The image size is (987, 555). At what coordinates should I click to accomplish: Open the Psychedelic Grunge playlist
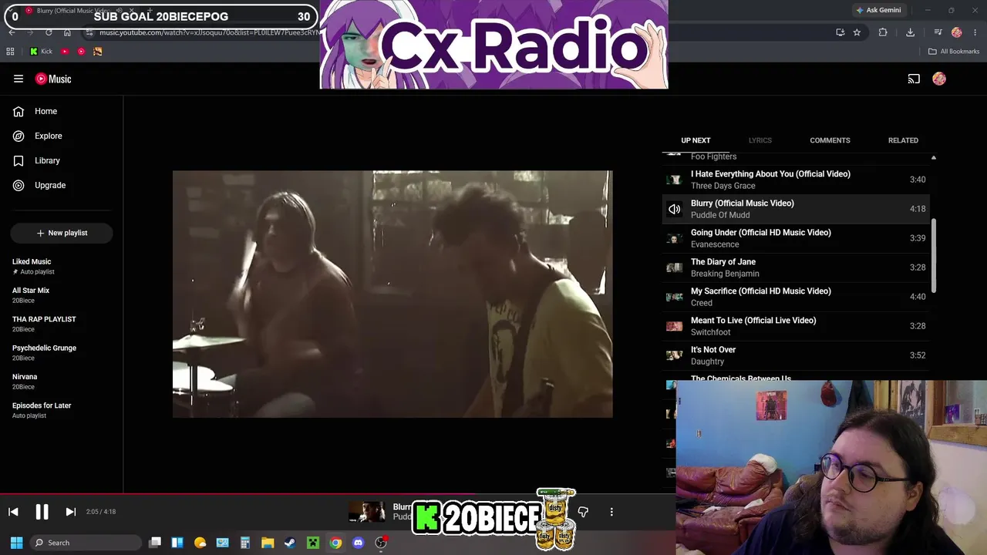click(x=62, y=352)
